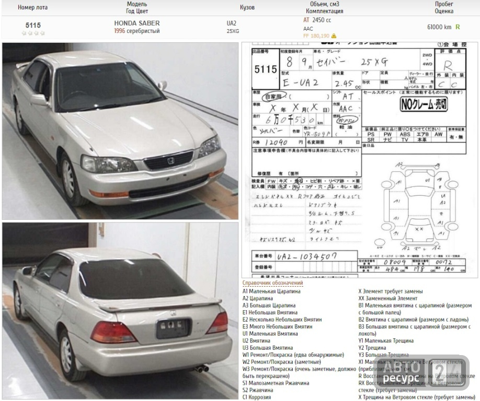Click legend entry 'XX Замененный Элемент'
480x401 pixels.
388,298
